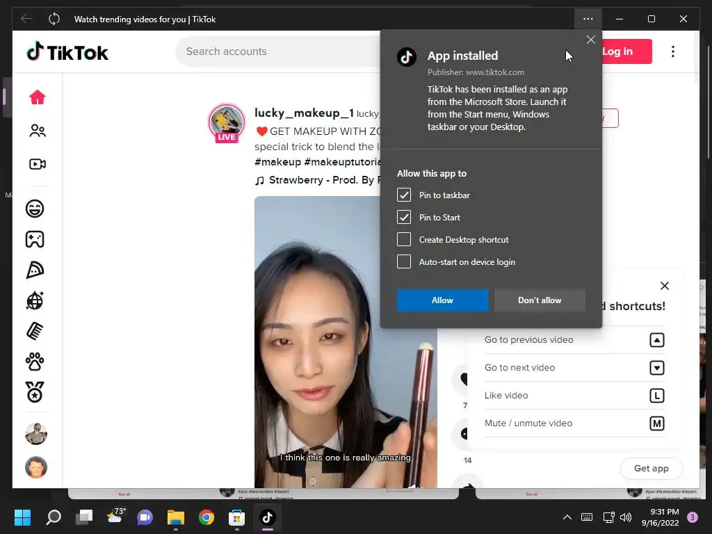Open the touch keyboard tray icon
The height and width of the screenshot is (534, 712).
point(587,517)
